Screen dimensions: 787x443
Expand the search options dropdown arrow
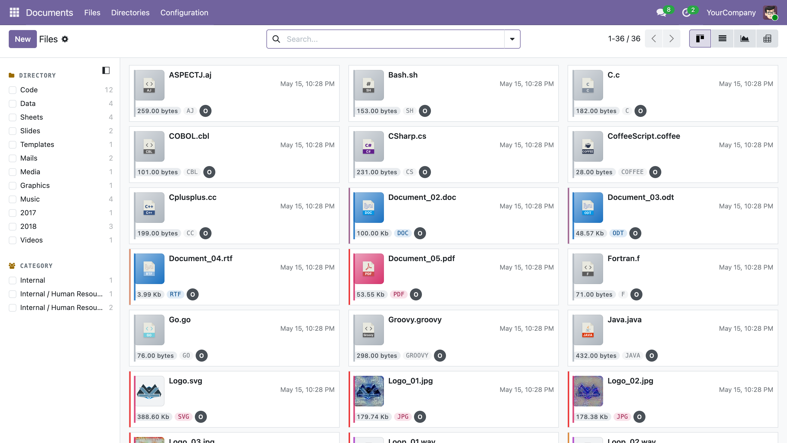pyautogui.click(x=512, y=39)
